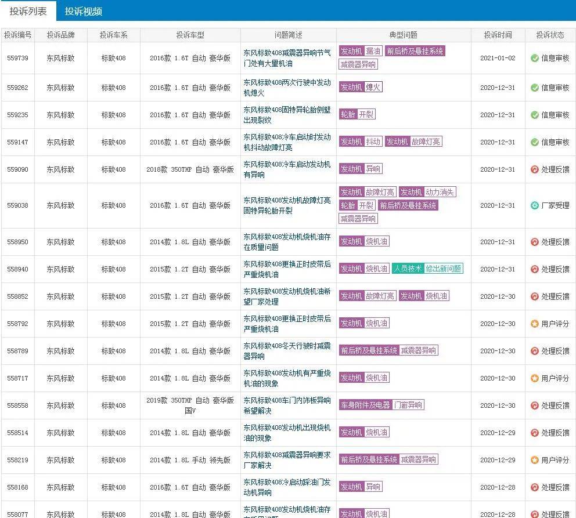Click the 投诉车型 column header
Viewport: 576px width, 518px height.
(190, 35)
